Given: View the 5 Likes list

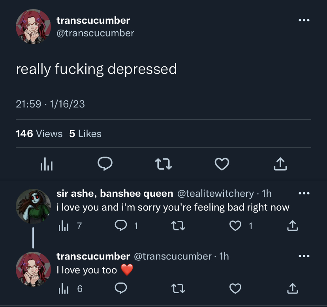Looking at the screenshot, I should (85, 134).
